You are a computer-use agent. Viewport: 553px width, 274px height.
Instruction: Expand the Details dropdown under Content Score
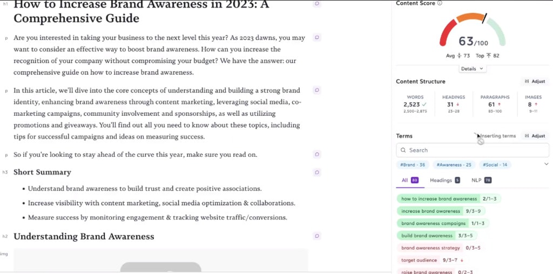(x=473, y=69)
